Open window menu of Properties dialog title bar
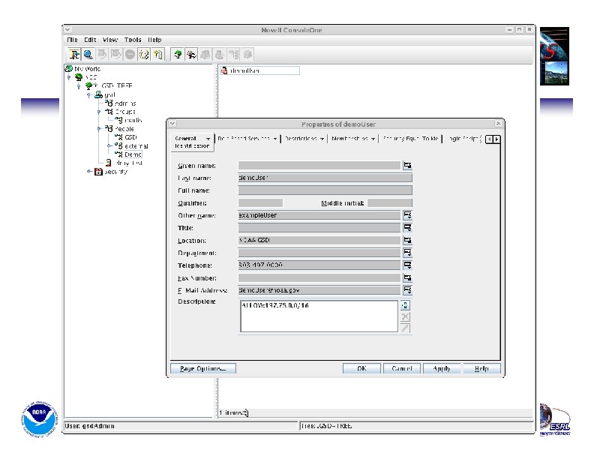Screen dimensions: 594x459 pyautogui.click(x=172, y=124)
